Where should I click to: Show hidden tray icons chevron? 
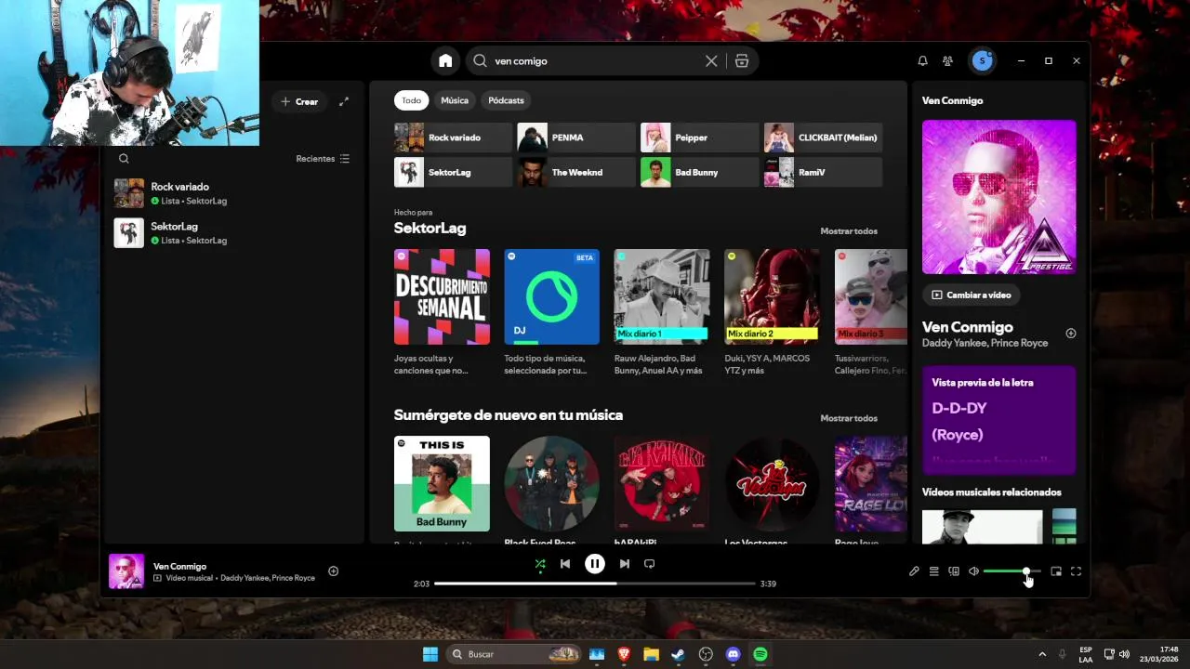pyautogui.click(x=1042, y=654)
